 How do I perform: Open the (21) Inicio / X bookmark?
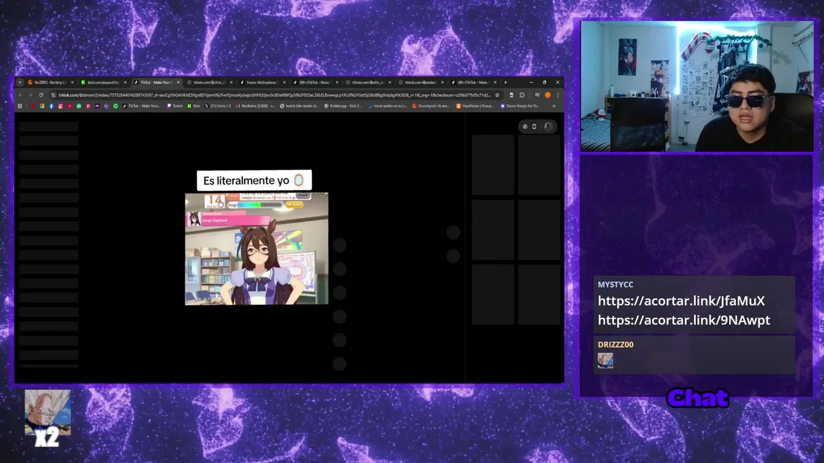click(218, 105)
